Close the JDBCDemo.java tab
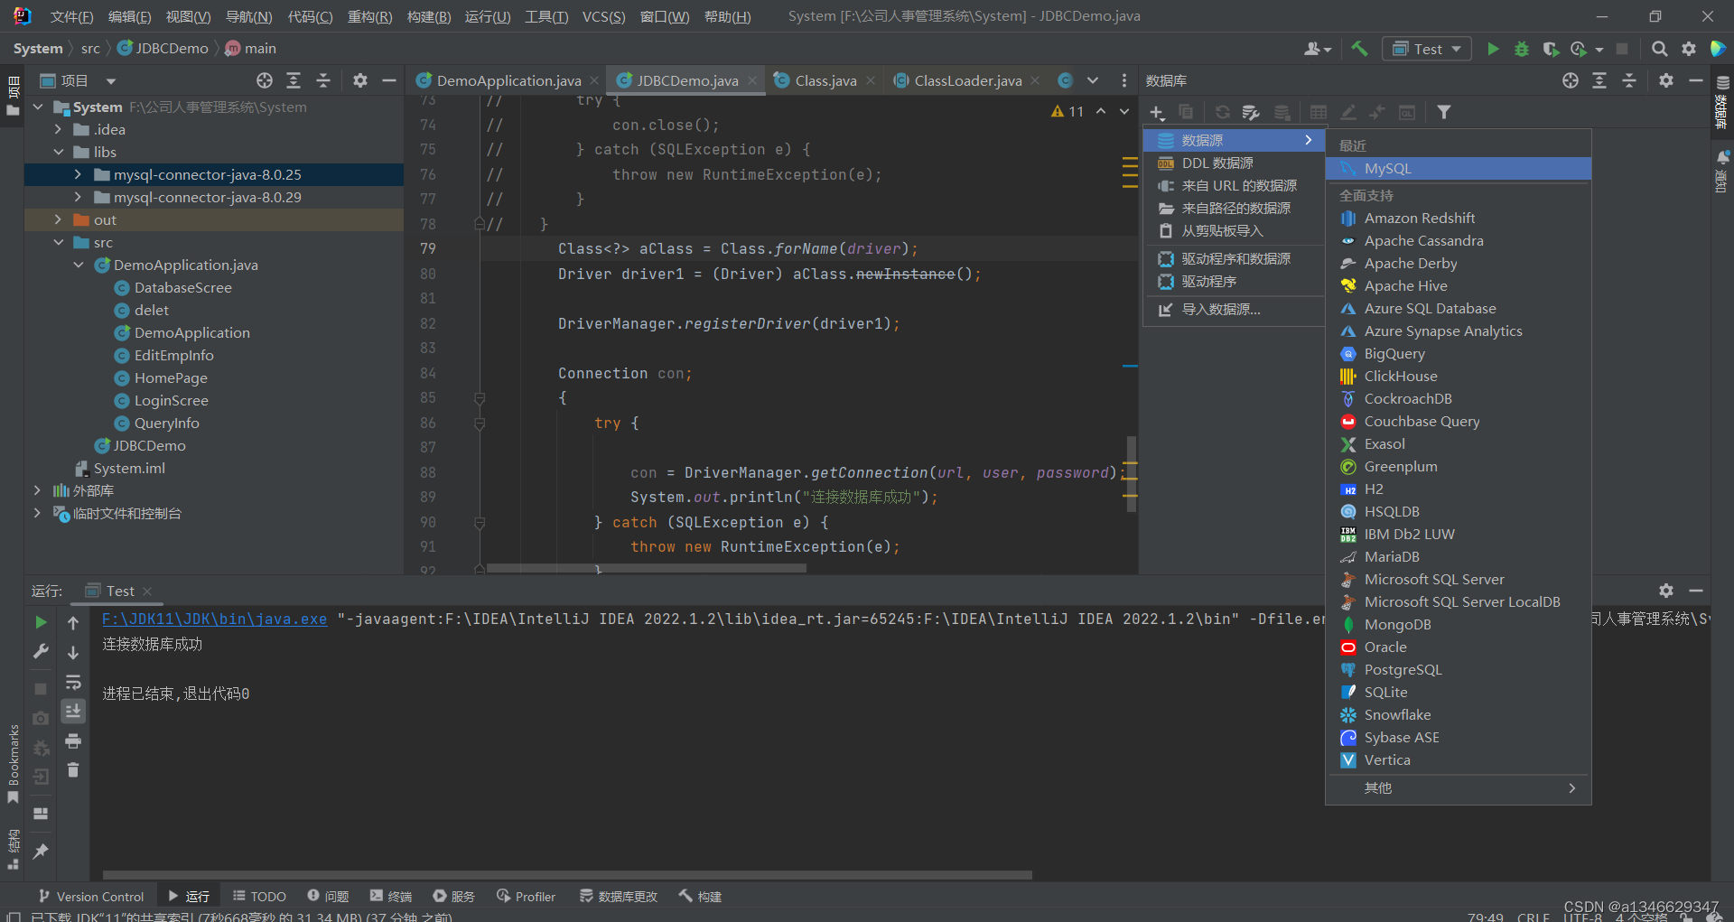1734x922 pixels. point(752,80)
